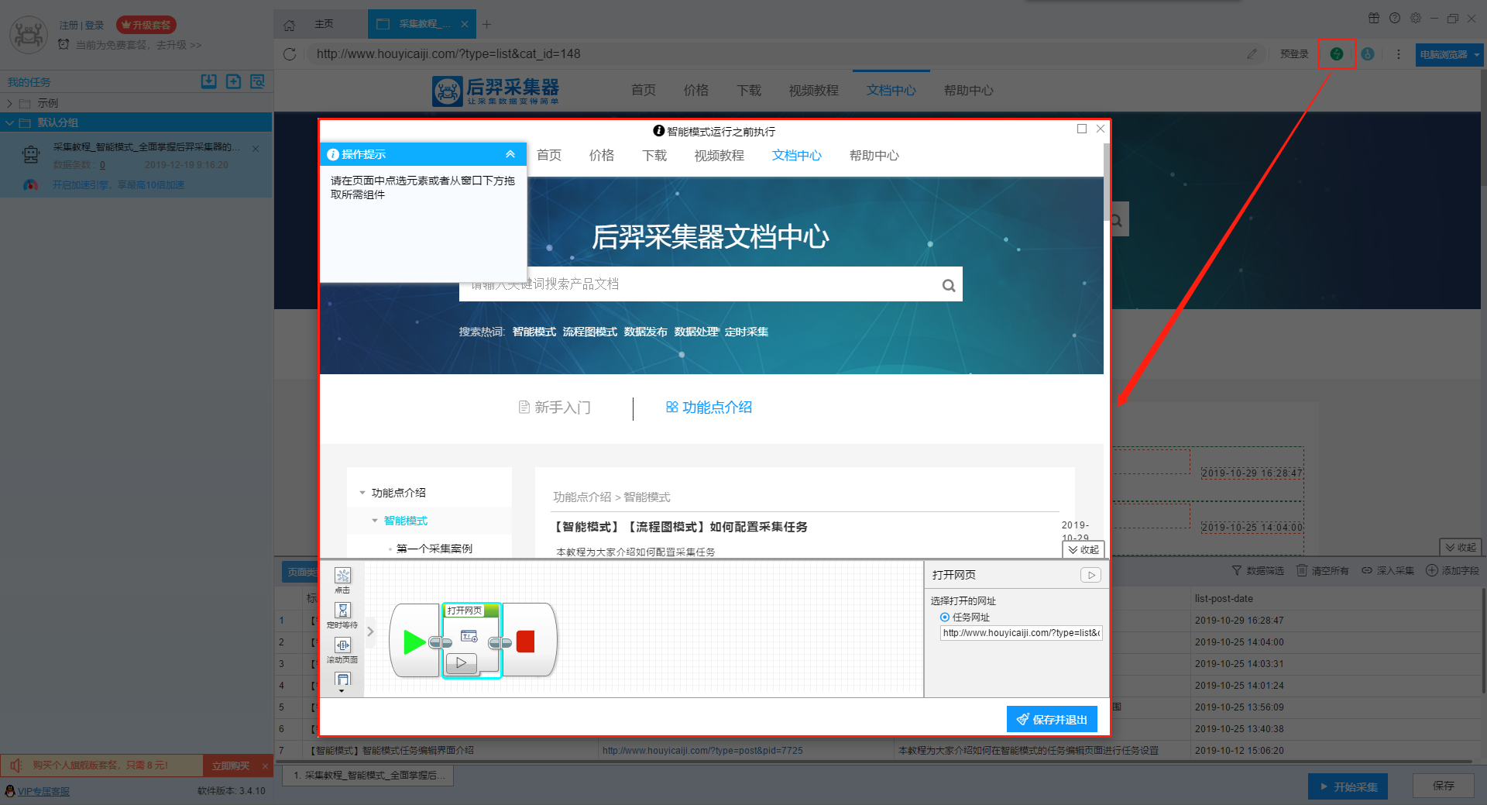
Task: Open the 电脑浏览器 browser mode dropdown
Action: click(x=1449, y=54)
